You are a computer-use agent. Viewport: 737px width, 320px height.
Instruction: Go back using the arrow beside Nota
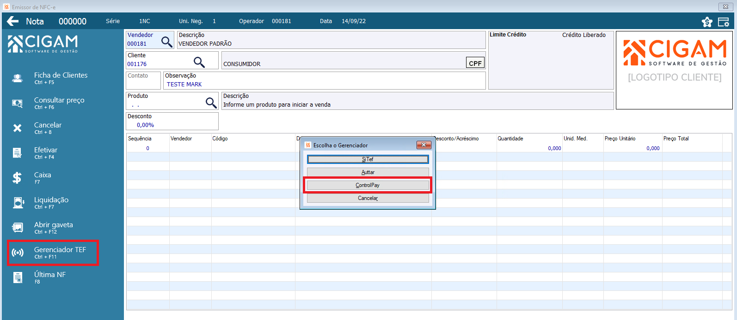(12, 21)
